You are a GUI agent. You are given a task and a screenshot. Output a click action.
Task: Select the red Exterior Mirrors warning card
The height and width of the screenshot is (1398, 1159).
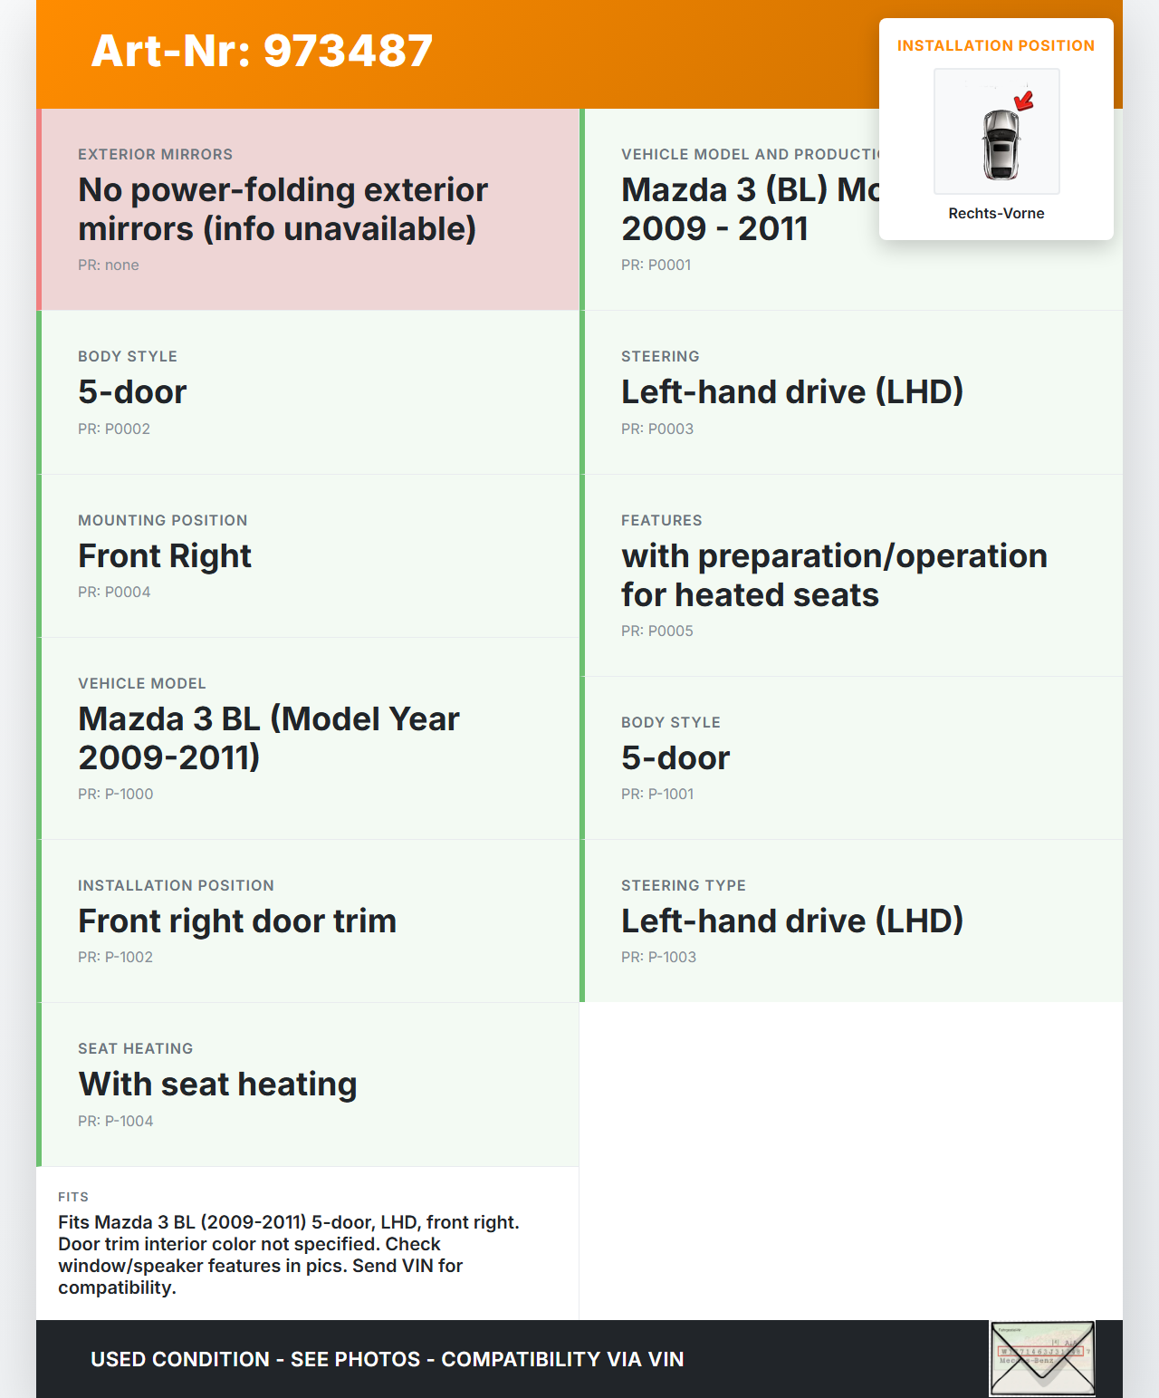309,209
